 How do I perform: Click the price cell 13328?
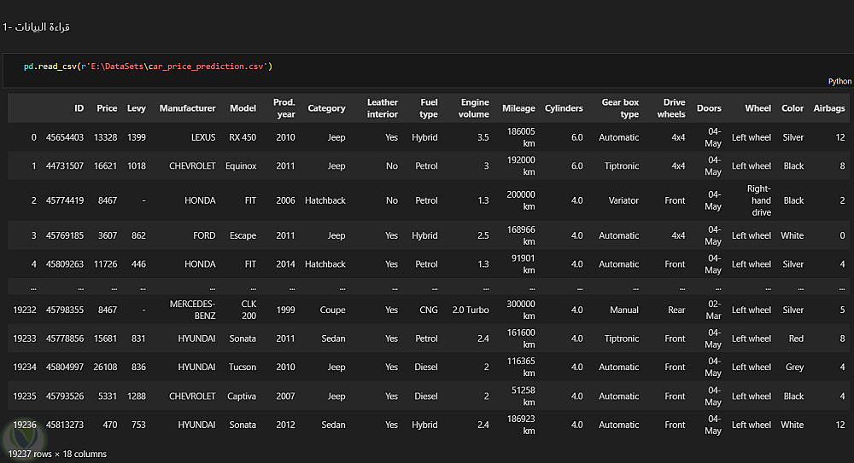(106, 137)
